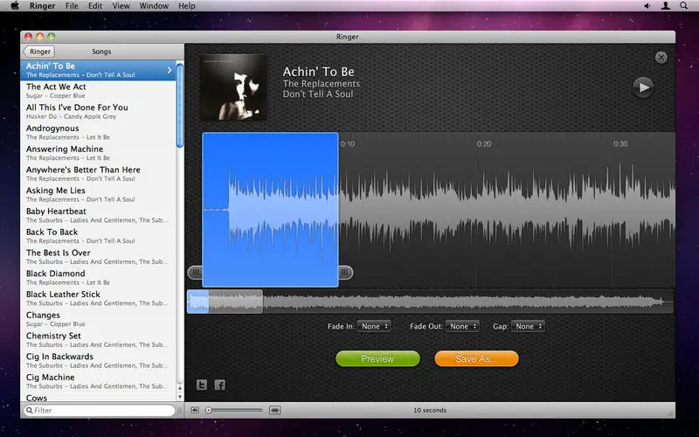Select song Back To Back

(x=98, y=236)
